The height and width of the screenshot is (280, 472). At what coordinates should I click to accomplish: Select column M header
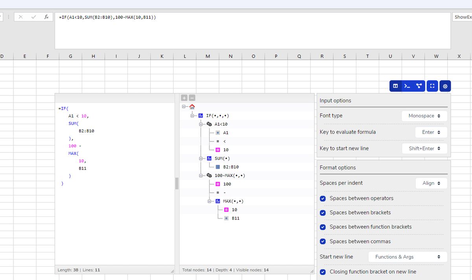pos(208,56)
